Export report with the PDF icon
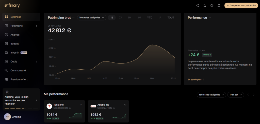This screenshot has width=260, height=124. pyautogui.click(x=204, y=6)
